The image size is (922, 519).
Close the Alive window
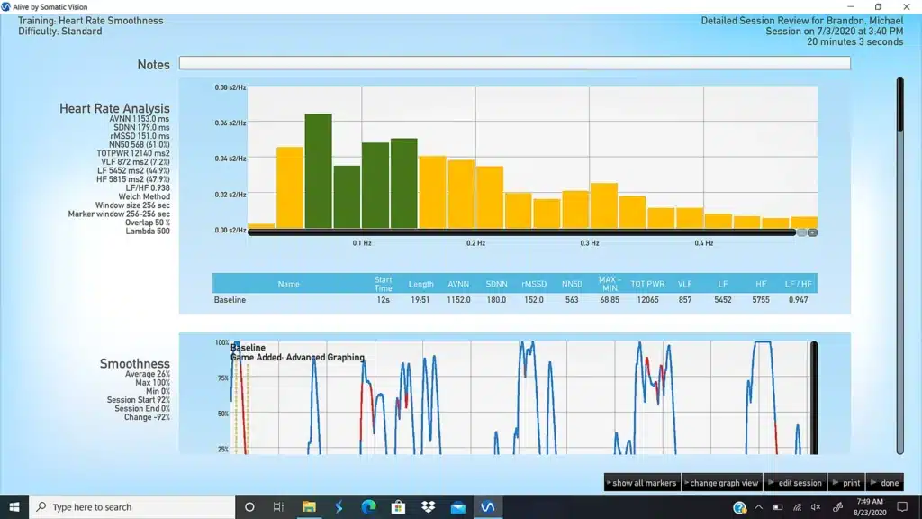point(906,6)
